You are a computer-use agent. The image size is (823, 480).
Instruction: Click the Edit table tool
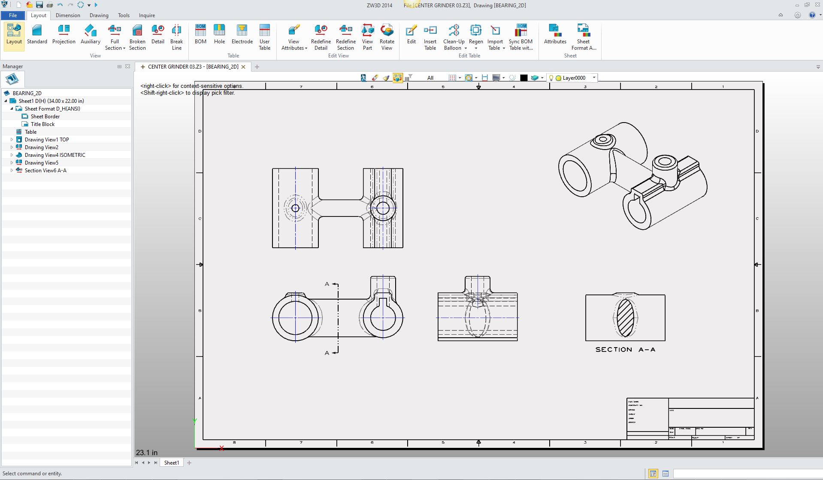[x=411, y=34]
